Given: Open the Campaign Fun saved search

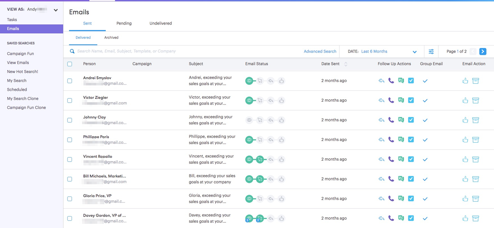Looking at the screenshot, I should pyautogui.click(x=20, y=54).
